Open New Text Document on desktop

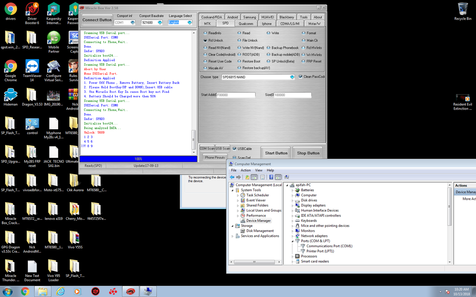(x=32, y=271)
